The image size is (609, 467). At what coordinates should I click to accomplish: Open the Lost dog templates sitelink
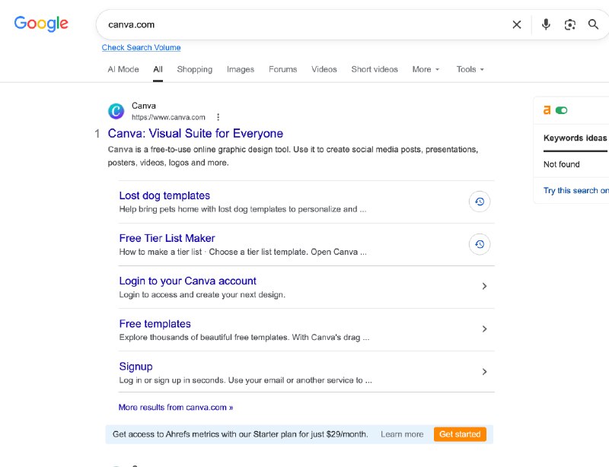click(164, 195)
